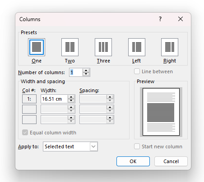
Task: Increase column 1 width value
Action: pos(71,97)
